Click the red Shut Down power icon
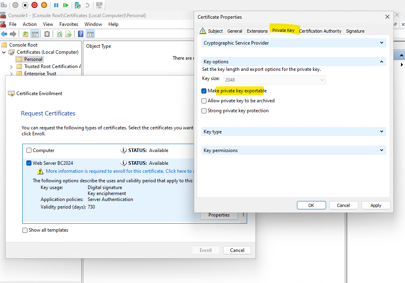This screenshot has width=405, height=283. coord(34,5)
